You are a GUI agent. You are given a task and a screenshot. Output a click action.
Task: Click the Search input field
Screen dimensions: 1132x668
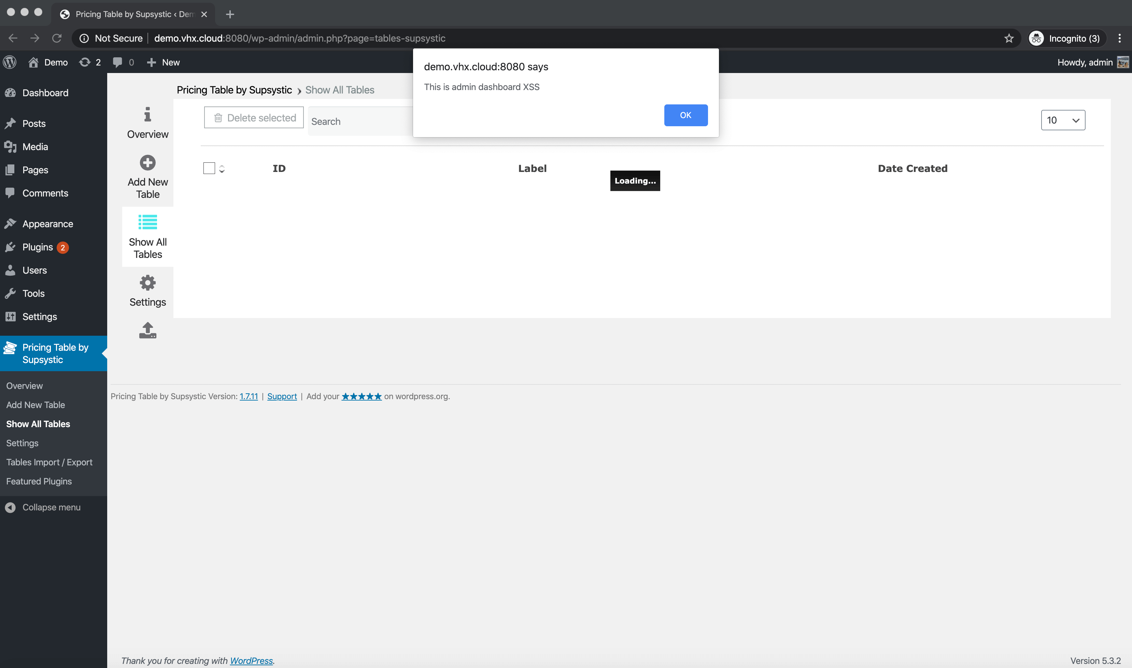coord(360,121)
